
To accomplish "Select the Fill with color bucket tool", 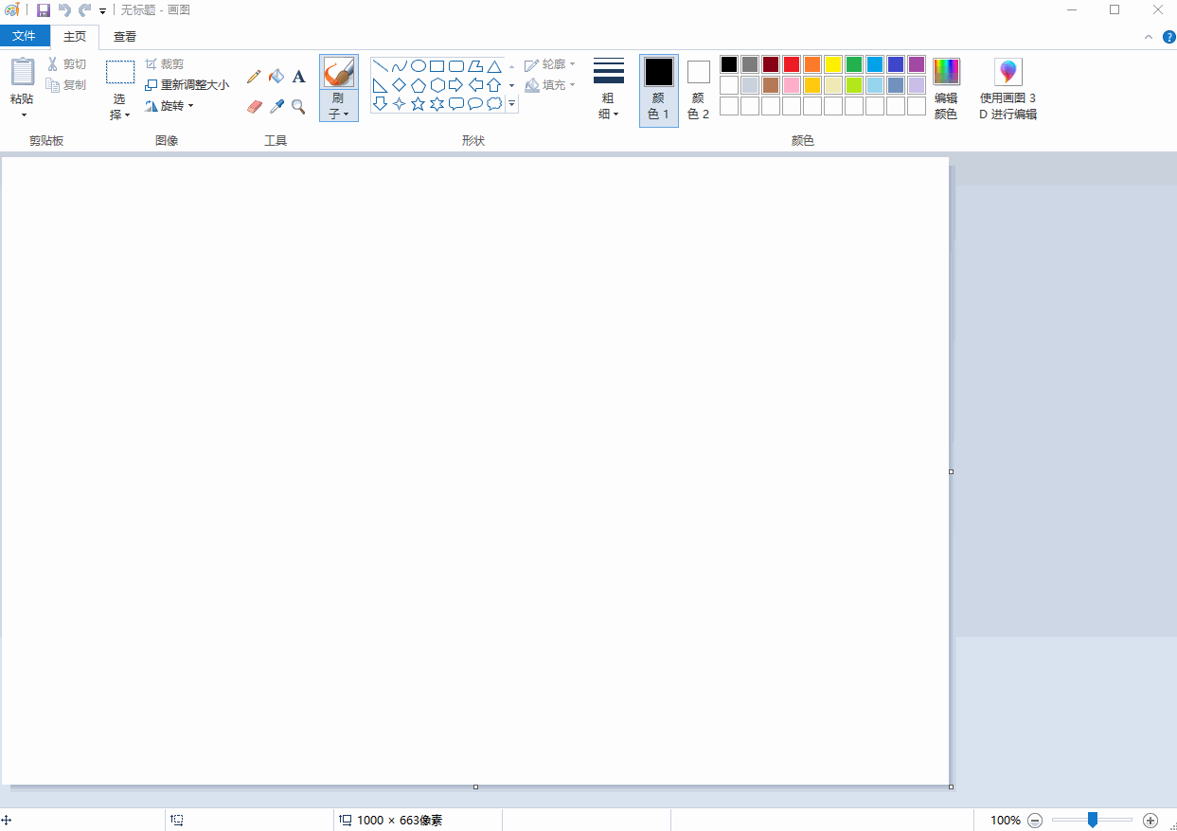I will coord(276,77).
